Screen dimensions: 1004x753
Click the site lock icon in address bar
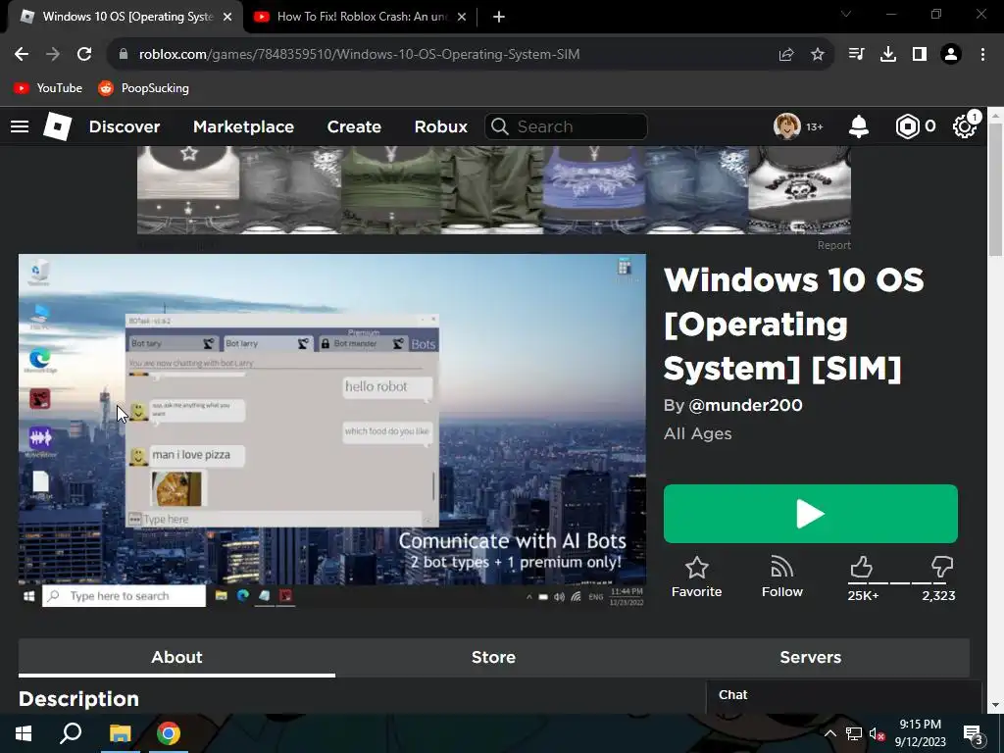point(124,55)
